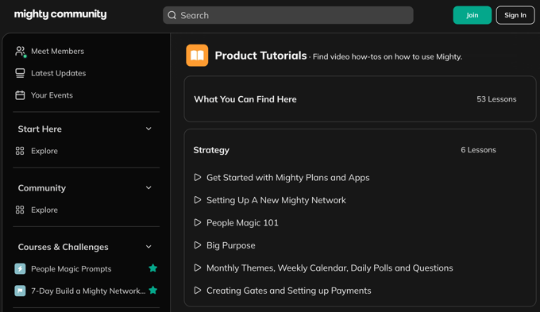Open the People Magic 101 lesson
The height and width of the screenshot is (312, 540).
(242, 223)
